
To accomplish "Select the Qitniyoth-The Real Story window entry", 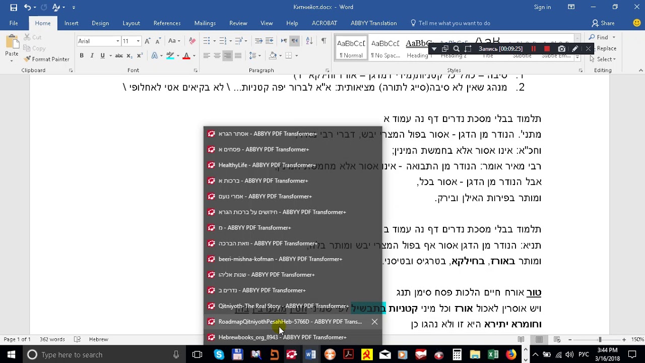I will point(293,306).
